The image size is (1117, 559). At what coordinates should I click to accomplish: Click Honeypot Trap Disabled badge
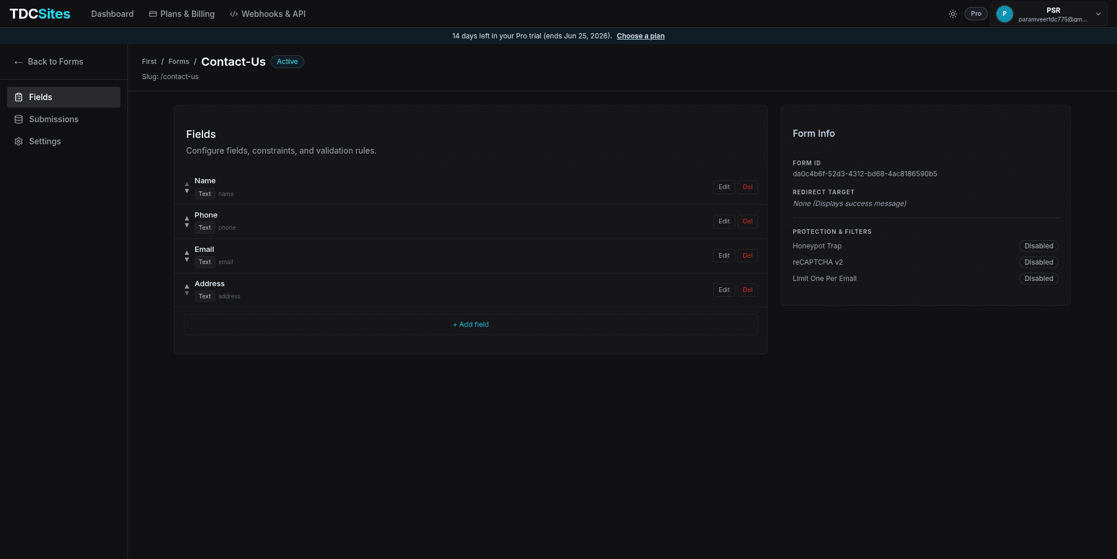point(1038,246)
